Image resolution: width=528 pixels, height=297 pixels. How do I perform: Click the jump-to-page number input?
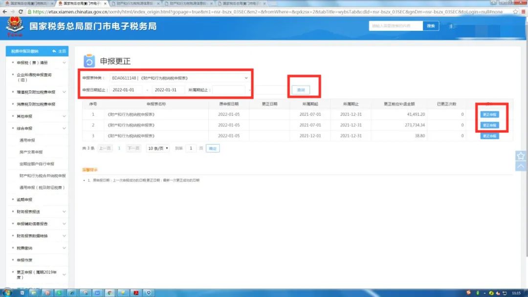[191, 148]
